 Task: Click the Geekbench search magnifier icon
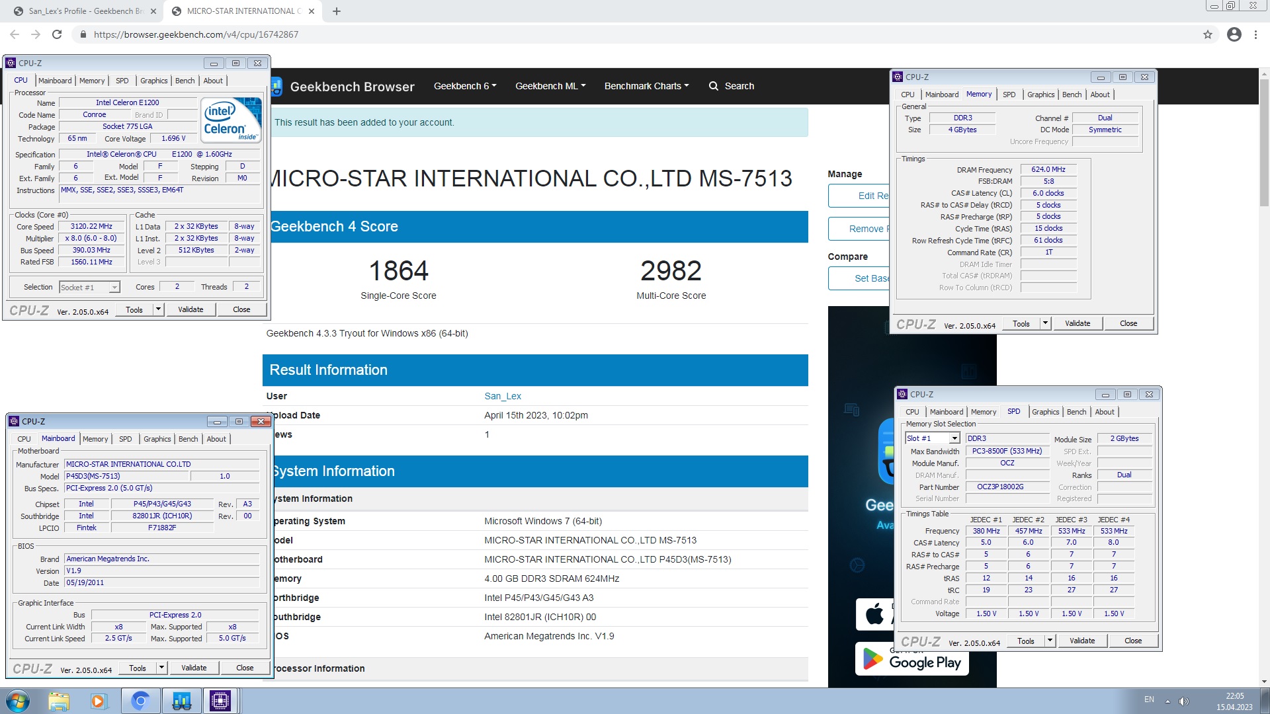click(x=713, y=86)
